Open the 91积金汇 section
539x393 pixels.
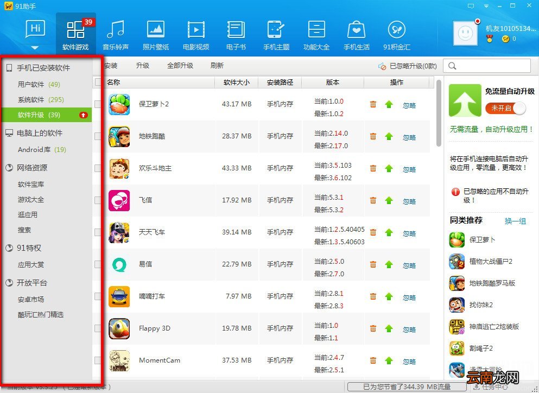click(397, 34)
